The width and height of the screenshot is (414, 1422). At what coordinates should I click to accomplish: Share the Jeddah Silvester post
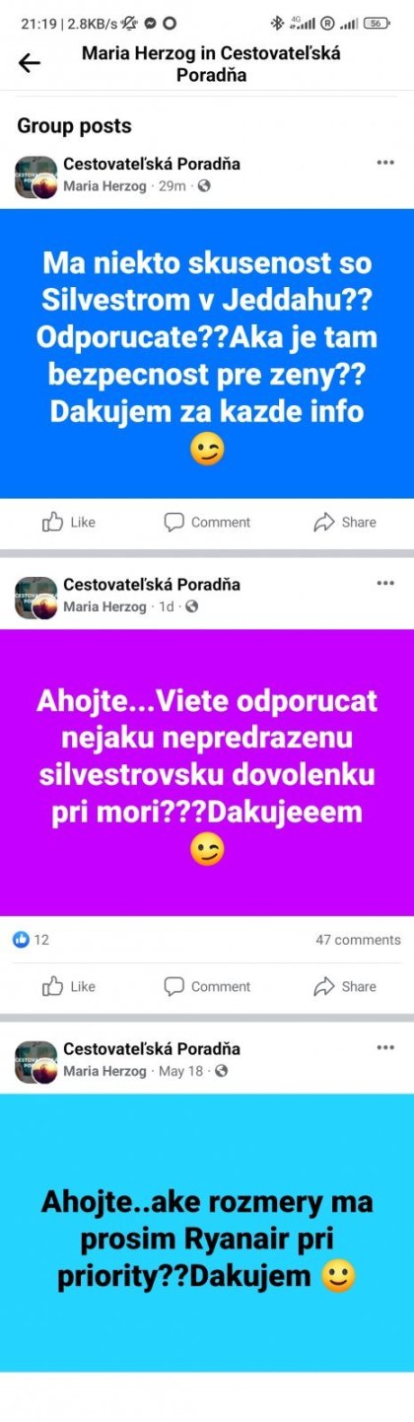coord(345,522)
